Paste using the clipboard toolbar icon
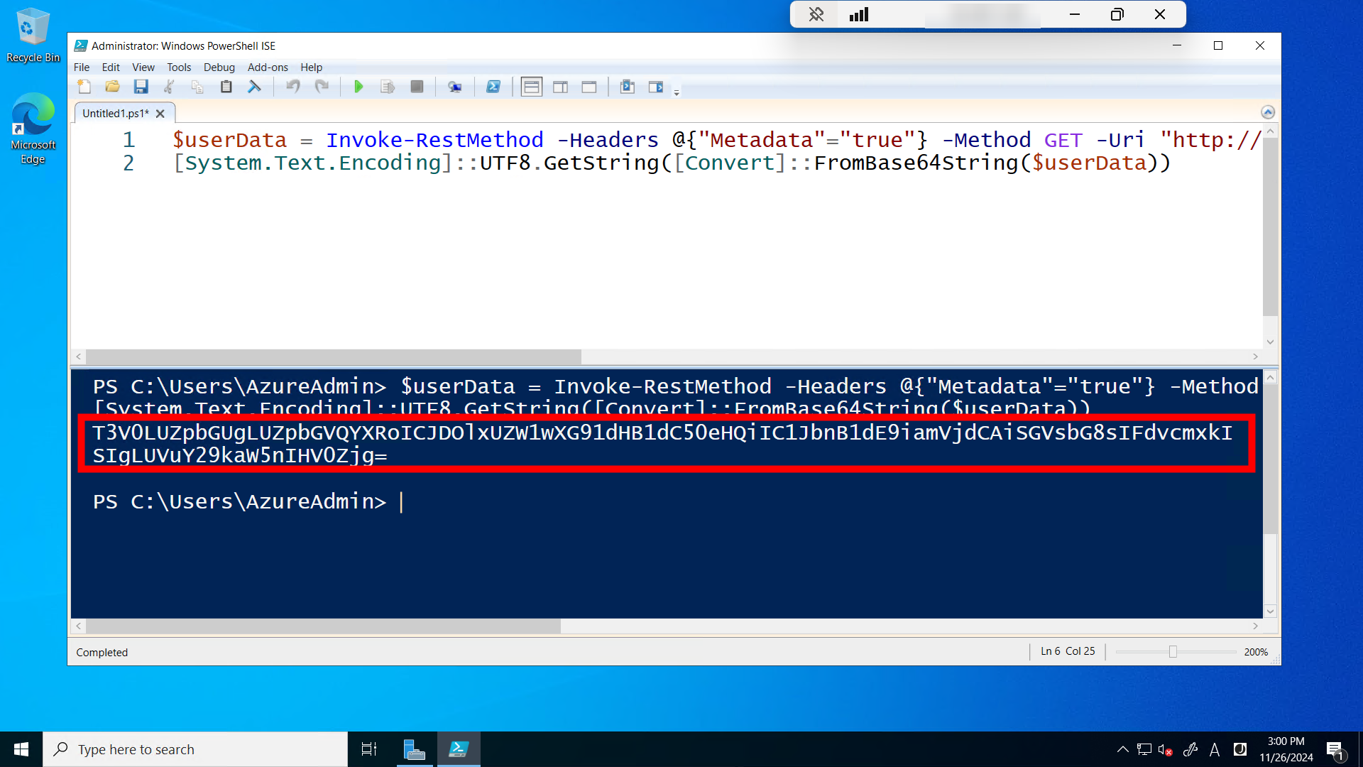Viewport: 1363px width, 767px height. pos(226,87)
